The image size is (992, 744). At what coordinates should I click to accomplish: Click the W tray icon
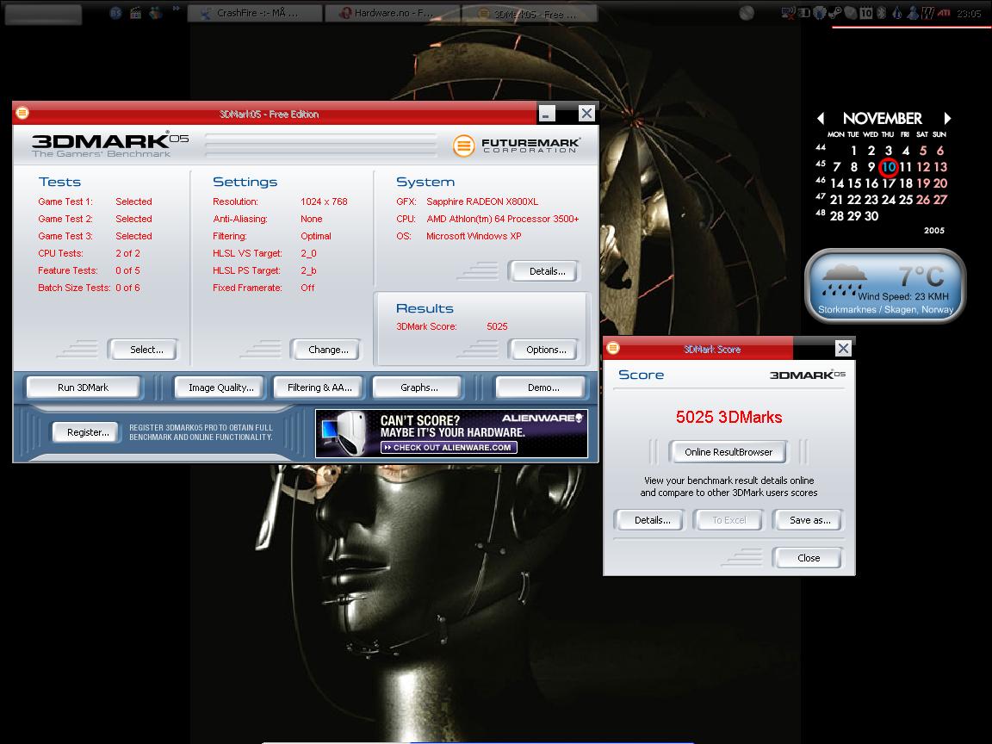pos(928,13)
